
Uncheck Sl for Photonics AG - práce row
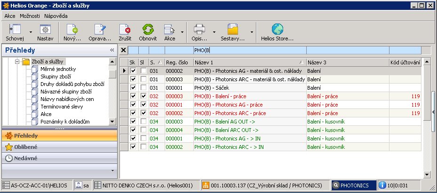click(x=143, y=105)
